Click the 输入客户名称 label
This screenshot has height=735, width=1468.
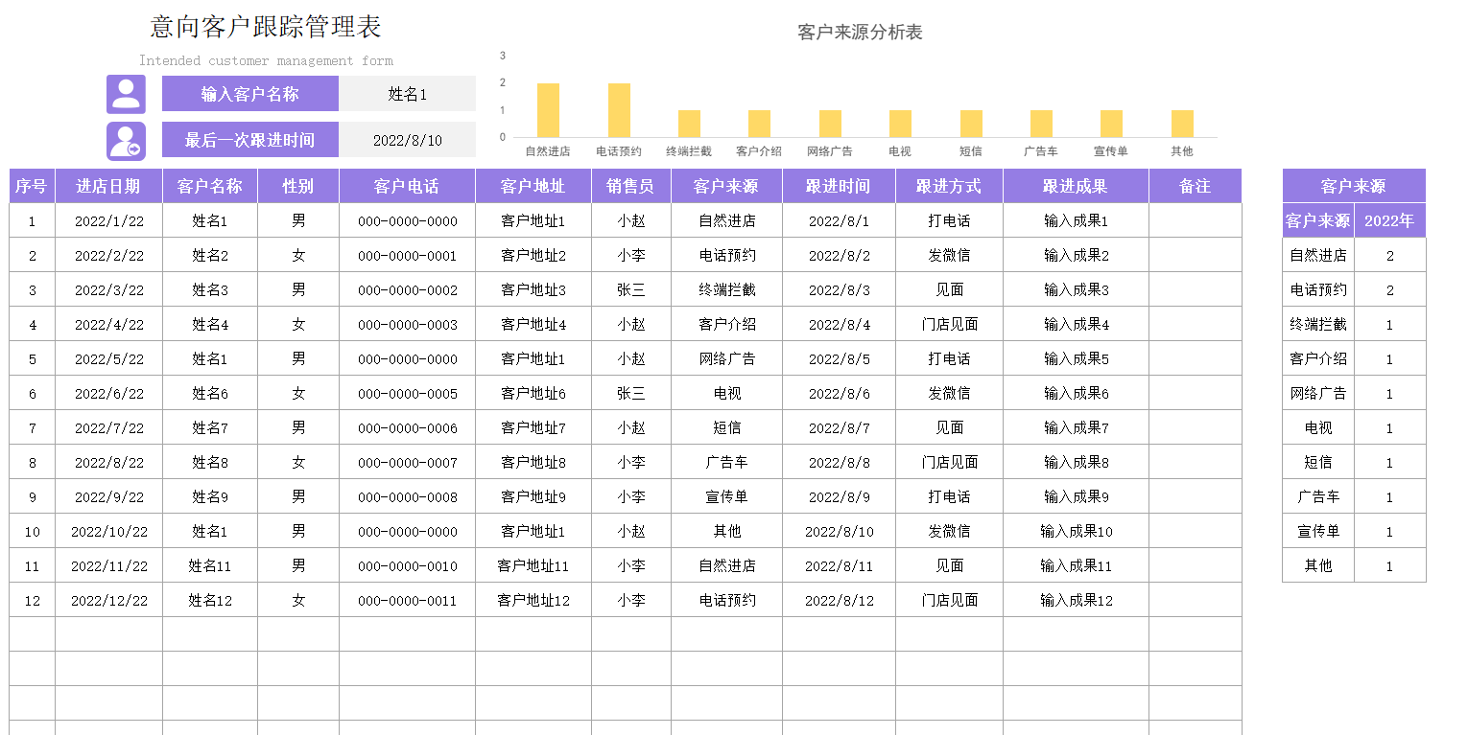point(250,94)
